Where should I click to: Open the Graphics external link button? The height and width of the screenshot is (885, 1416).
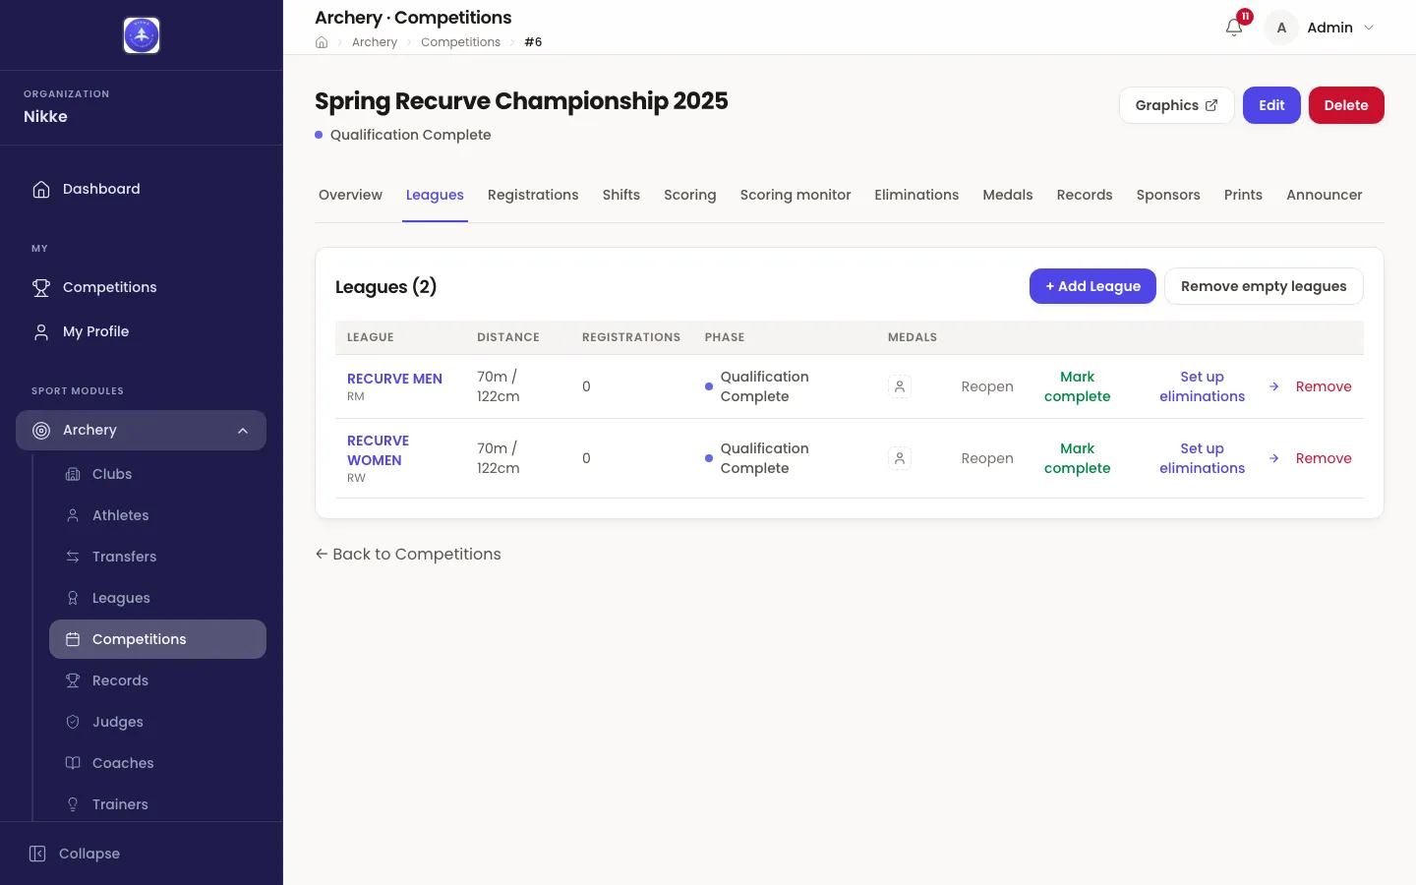[x=1176, y=105]
